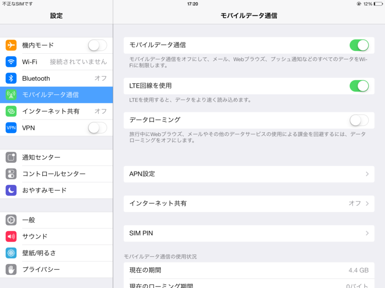The height and width of the screenshot is (288, 385).
Task: Tap the LTEを使用すると description text
Action: [190, 100]
